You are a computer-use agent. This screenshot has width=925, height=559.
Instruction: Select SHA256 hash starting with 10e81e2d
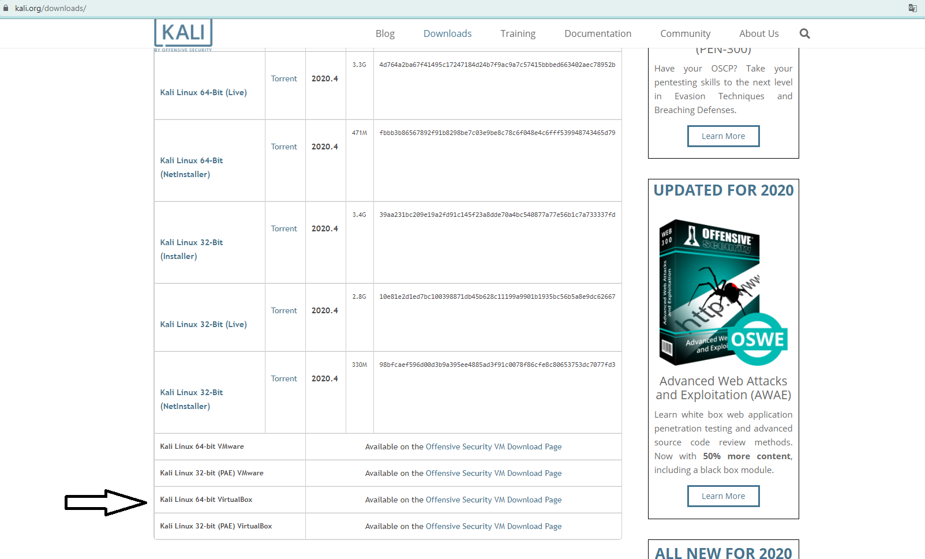click(x=497, y=297)
